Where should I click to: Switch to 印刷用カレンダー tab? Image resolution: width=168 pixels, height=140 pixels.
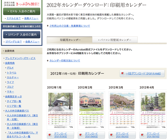click(x=70, y=40)
